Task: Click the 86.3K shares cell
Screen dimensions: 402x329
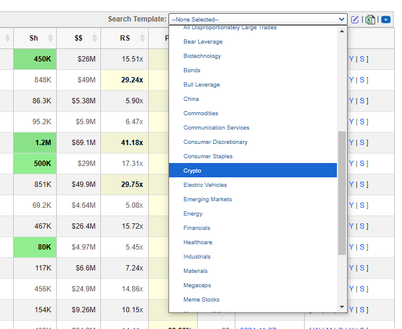Action: (x=35, y=101)
